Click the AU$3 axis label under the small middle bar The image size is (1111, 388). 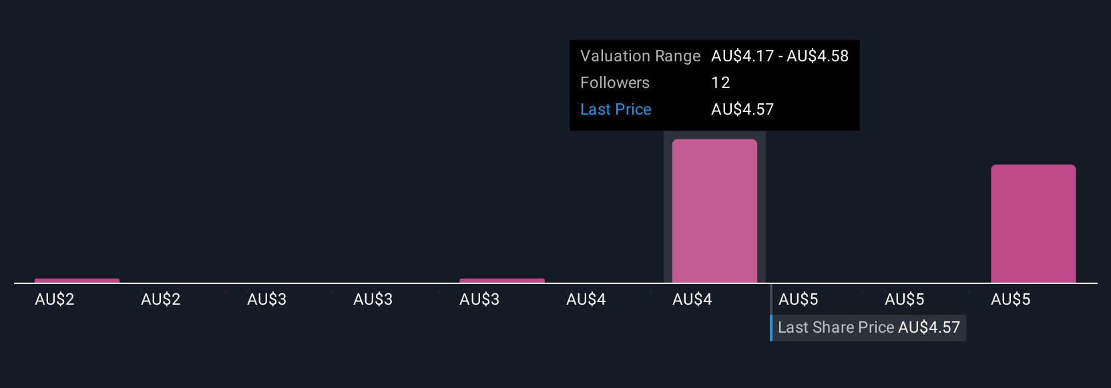[x=479, y=299]
